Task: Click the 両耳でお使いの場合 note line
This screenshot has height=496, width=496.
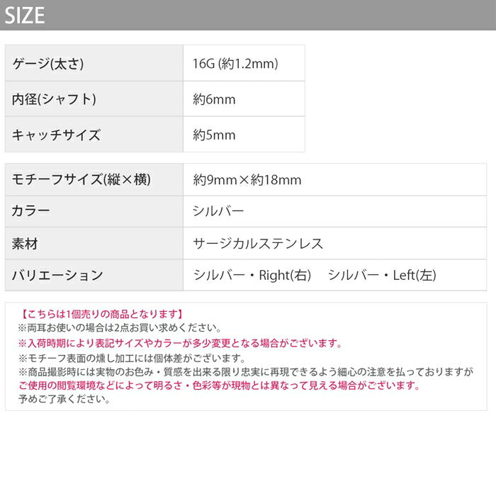Action: pos(120,328)
